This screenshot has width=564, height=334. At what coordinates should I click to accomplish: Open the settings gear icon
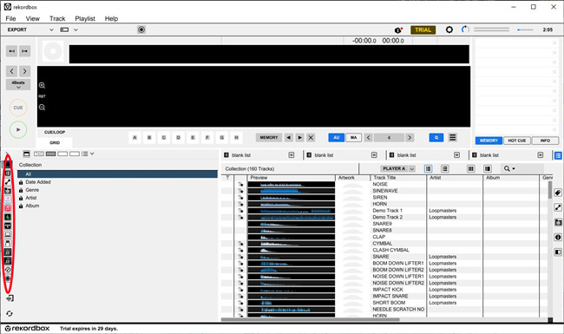(449, 29)
